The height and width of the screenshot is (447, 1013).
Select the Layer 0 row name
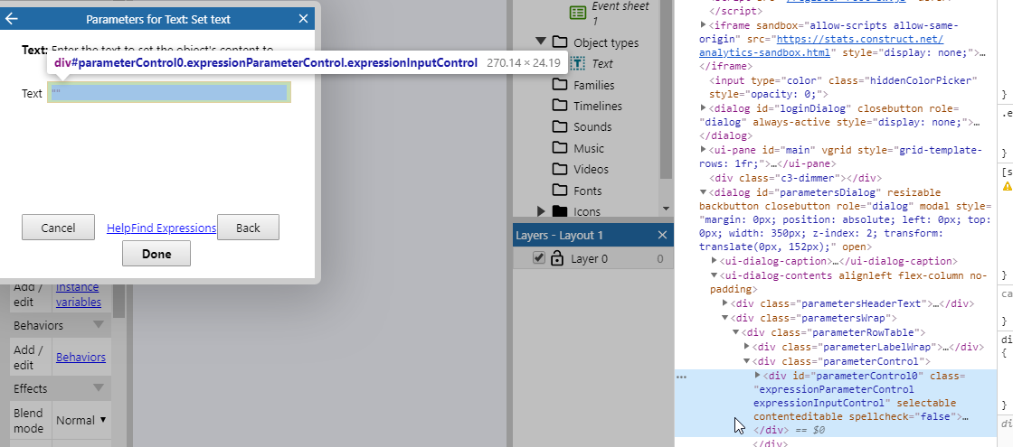pos(589,258)
